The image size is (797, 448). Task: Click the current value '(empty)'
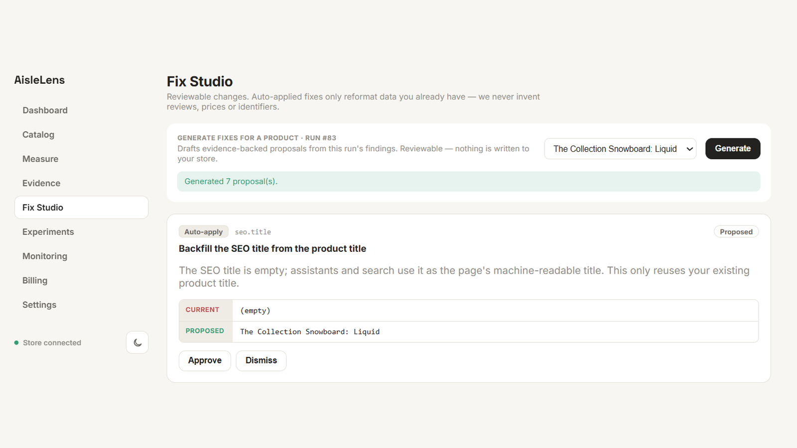(255, 311)
